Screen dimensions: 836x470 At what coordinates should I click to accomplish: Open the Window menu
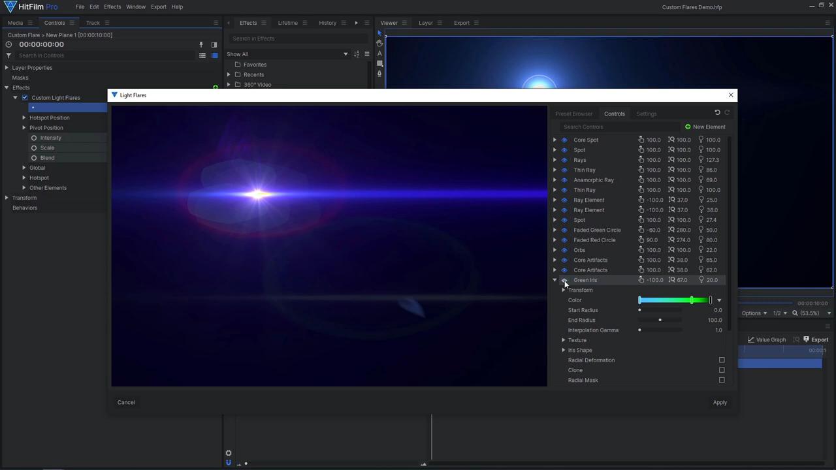pyautogui.click(x=136, y=7)
